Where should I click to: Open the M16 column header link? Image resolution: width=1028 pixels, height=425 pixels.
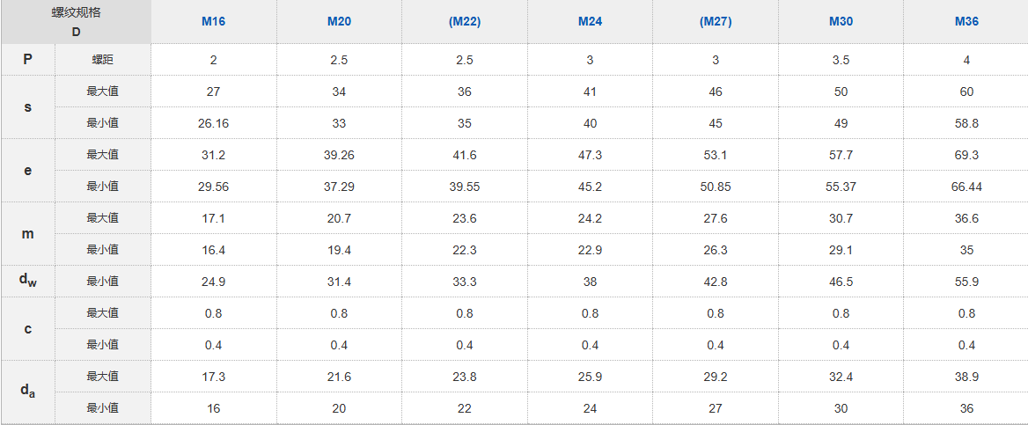[x=214, y=22]
